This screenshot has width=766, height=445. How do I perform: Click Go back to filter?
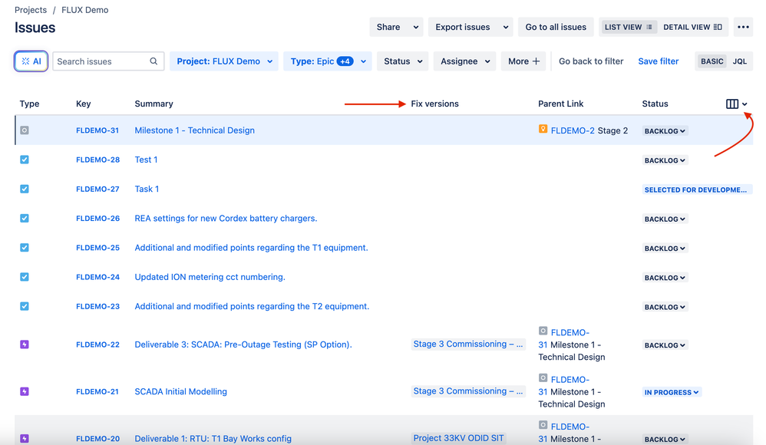591,61
